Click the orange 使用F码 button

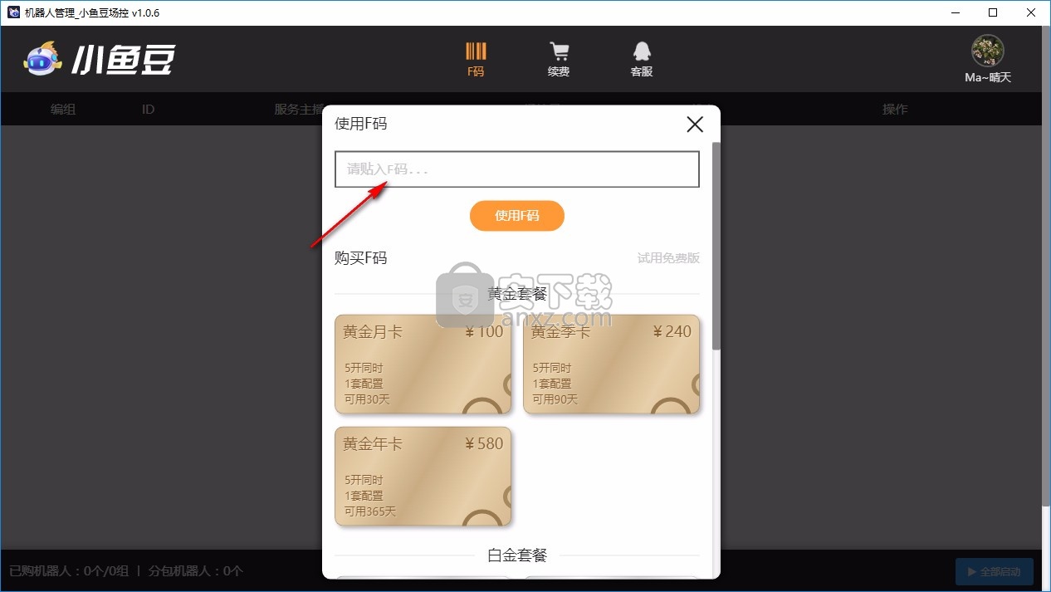pos(517,216)
